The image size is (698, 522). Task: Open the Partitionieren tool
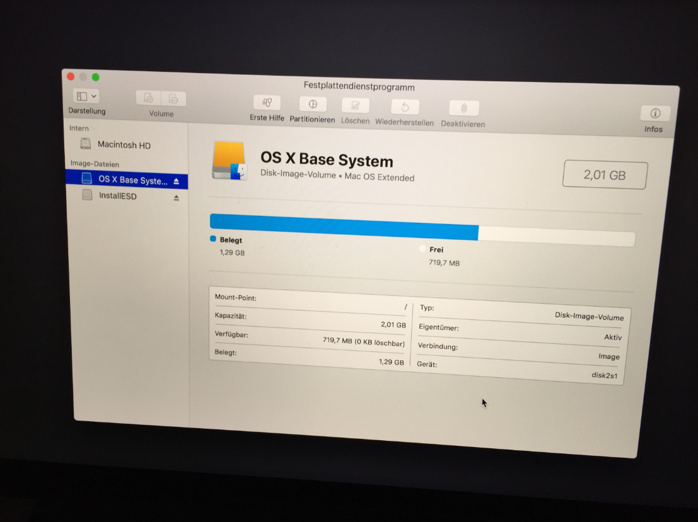313,105
